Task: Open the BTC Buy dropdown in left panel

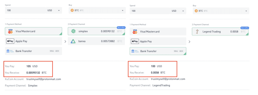Action: pyautogui.click(x=97, y=10)
